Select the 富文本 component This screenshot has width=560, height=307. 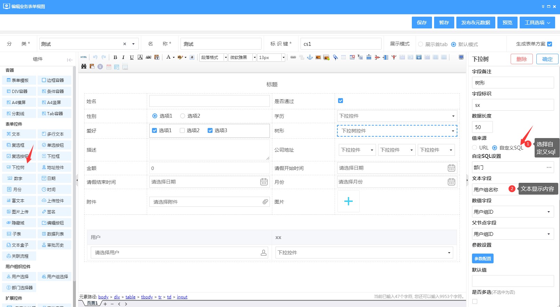tap(19, 201)
